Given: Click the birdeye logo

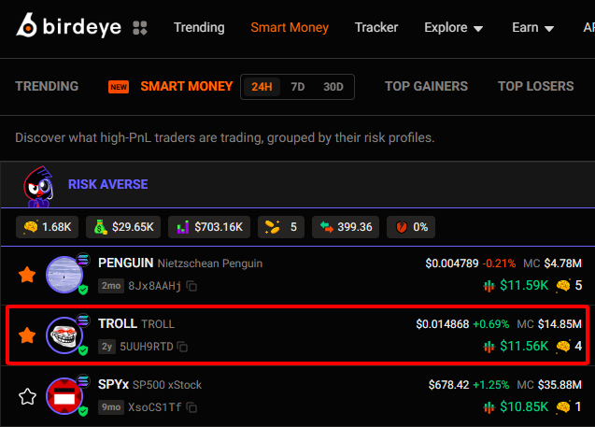Looking at the screenshot, I should pos(69,26).
